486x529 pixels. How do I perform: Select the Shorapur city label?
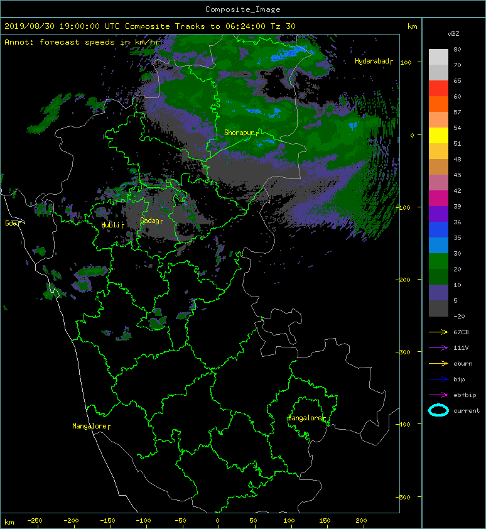click(242, 133)
